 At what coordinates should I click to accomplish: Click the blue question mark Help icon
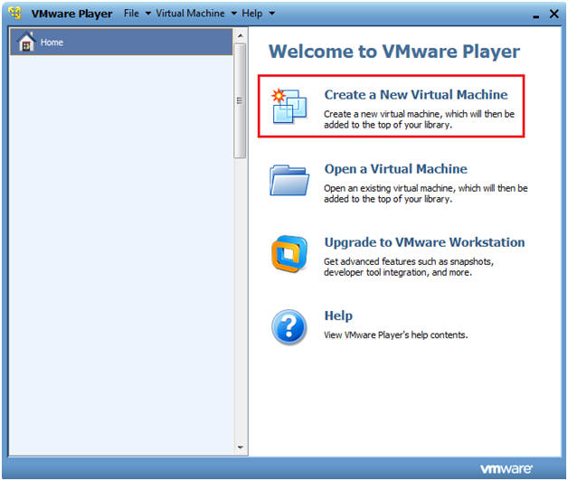[x=289, y=326]
